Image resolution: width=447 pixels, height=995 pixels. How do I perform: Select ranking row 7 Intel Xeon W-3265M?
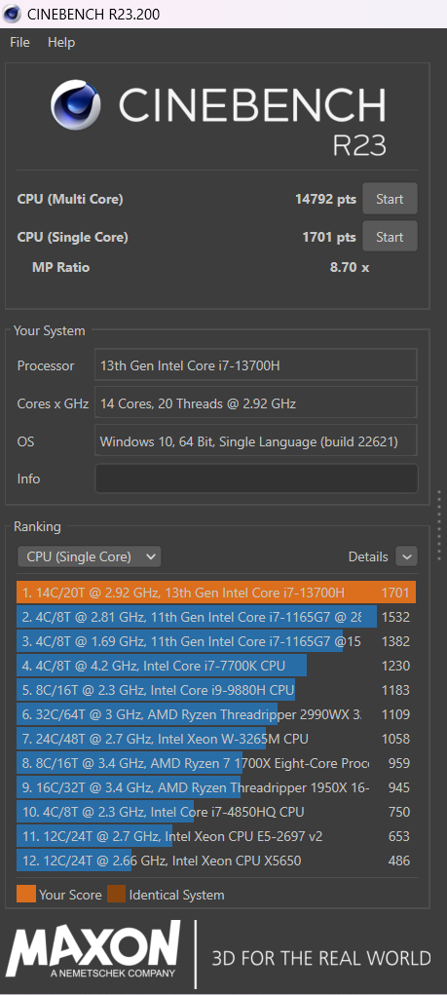tap(216, 739)
